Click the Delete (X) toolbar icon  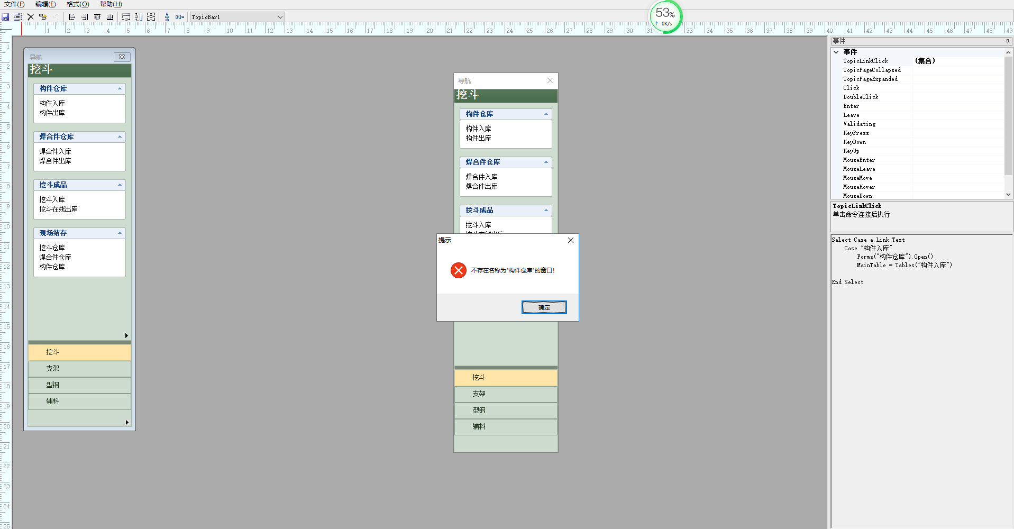(x=31, y=17)
